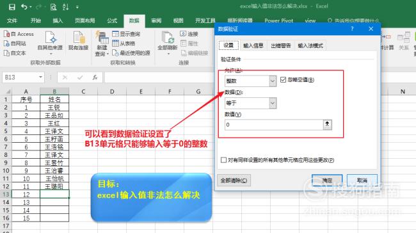Click the Tell me search box
The width and height of the screenshot is (416, 233).
pos(353,20)
